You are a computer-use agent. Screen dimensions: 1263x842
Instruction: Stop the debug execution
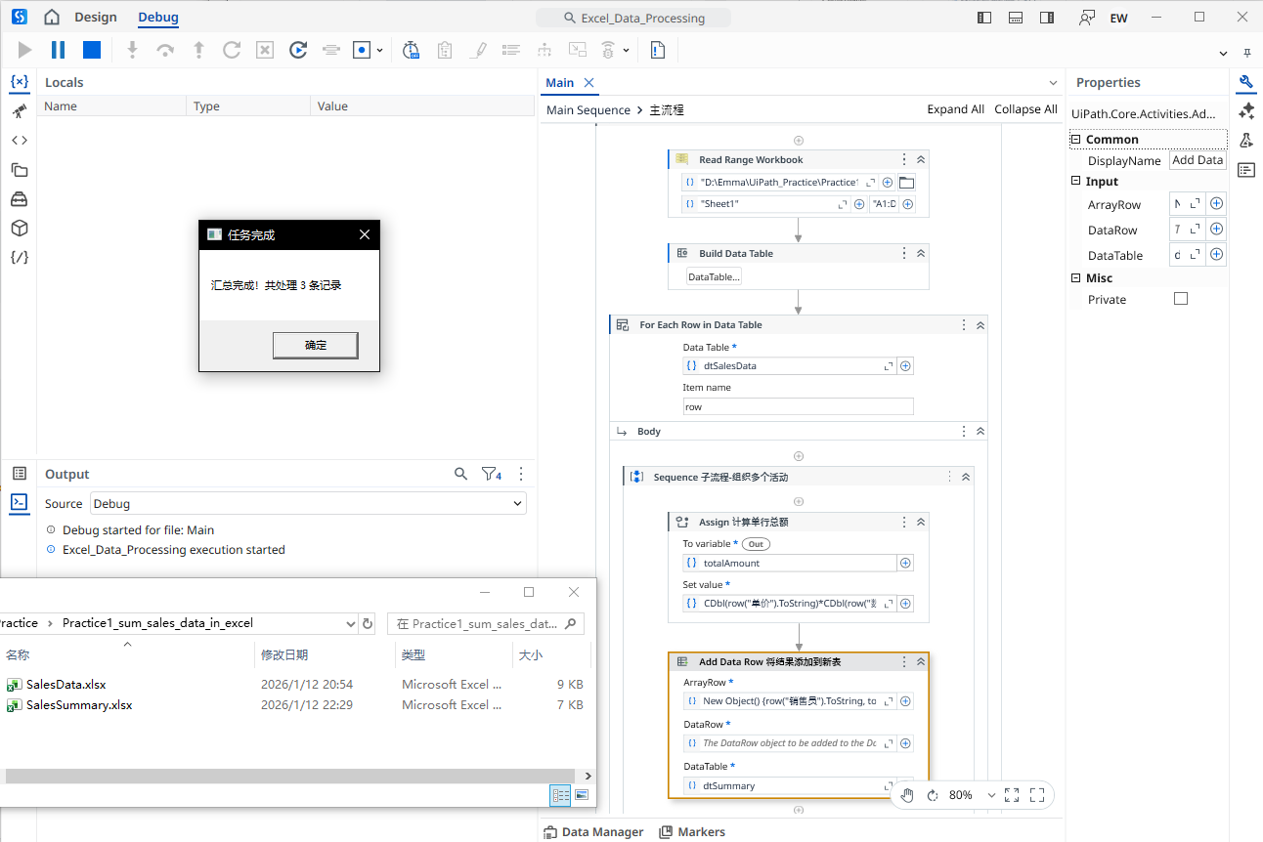coord(92,50)
